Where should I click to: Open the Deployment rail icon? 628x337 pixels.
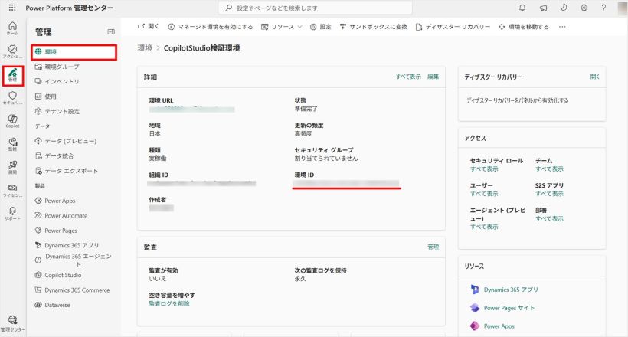tap(12, 167)
